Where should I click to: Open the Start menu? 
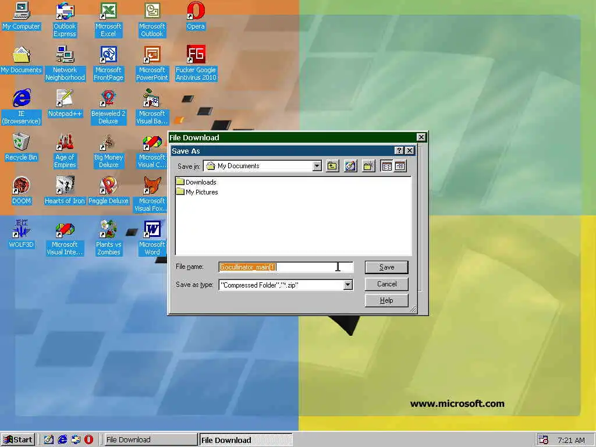pyautogui.click(x=18, y=440)
